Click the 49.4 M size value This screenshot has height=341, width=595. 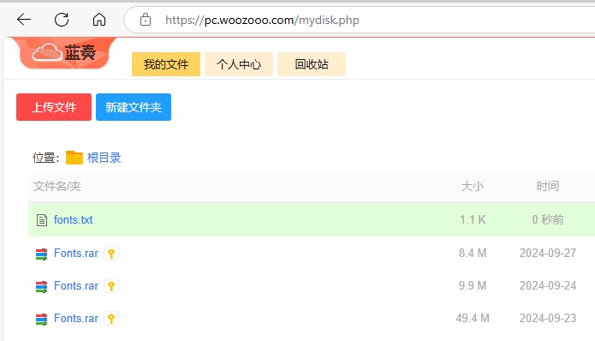pyautogui.click(x=473, y=318)
